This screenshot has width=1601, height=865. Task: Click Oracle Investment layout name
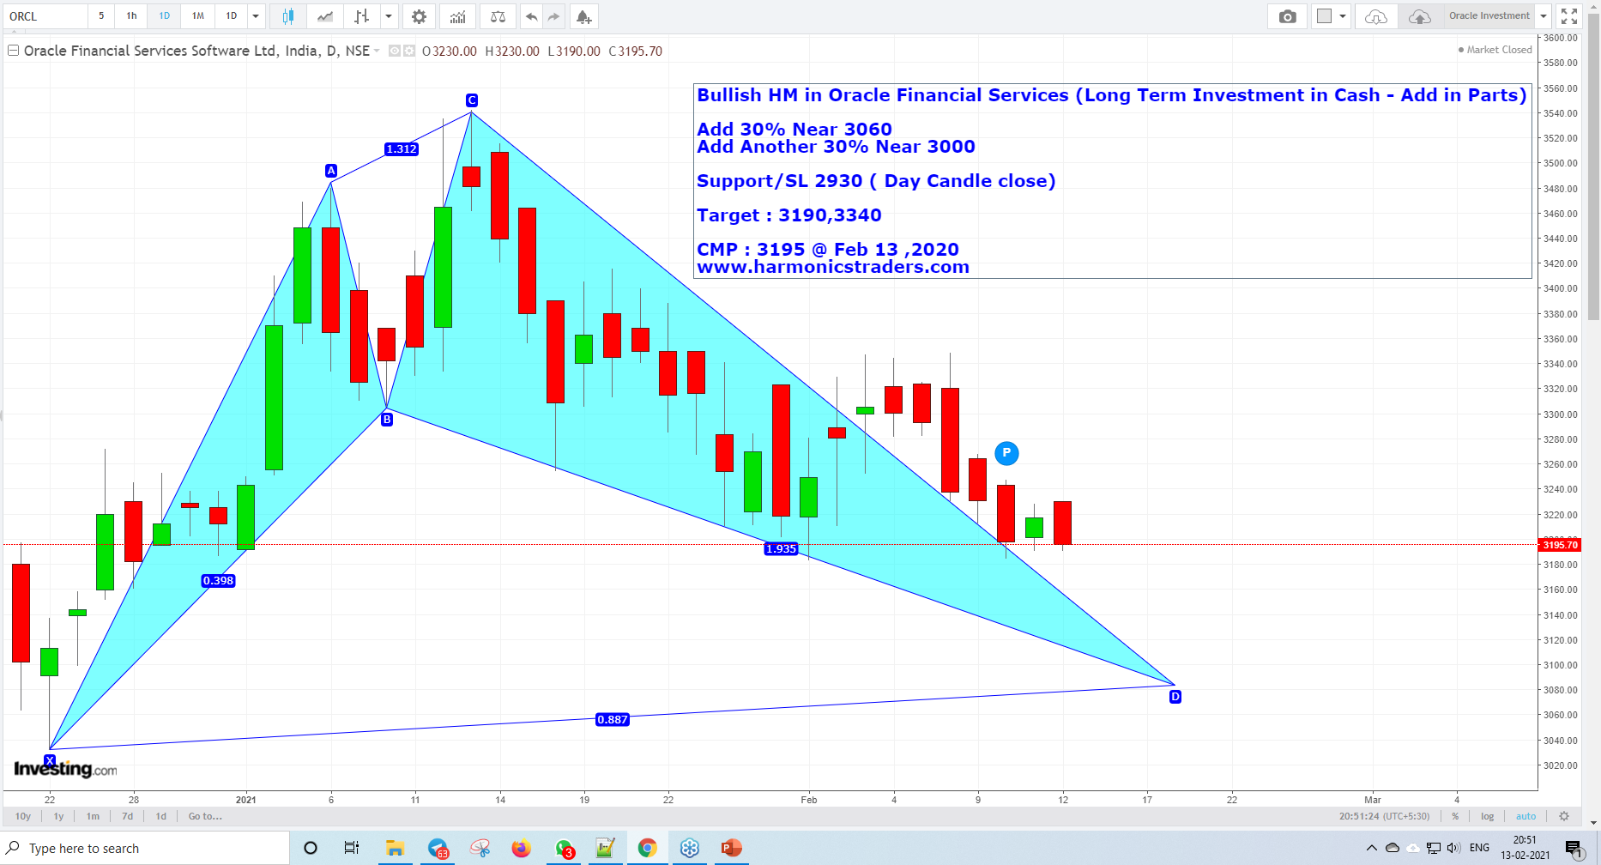[x=1489, y=16]
